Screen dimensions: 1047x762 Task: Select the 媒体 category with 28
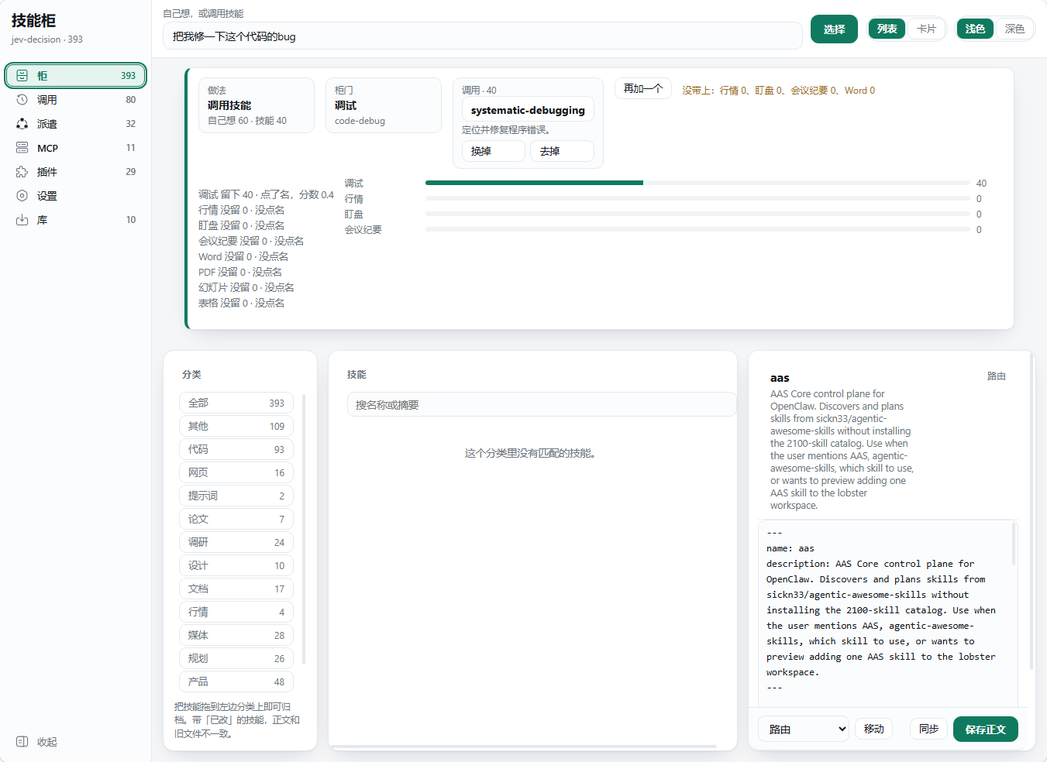(x=236, y=635)
